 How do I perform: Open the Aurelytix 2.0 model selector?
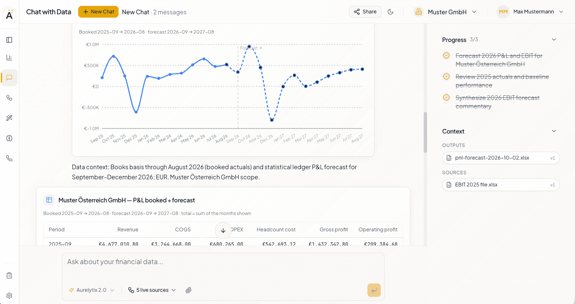point(92,290)
